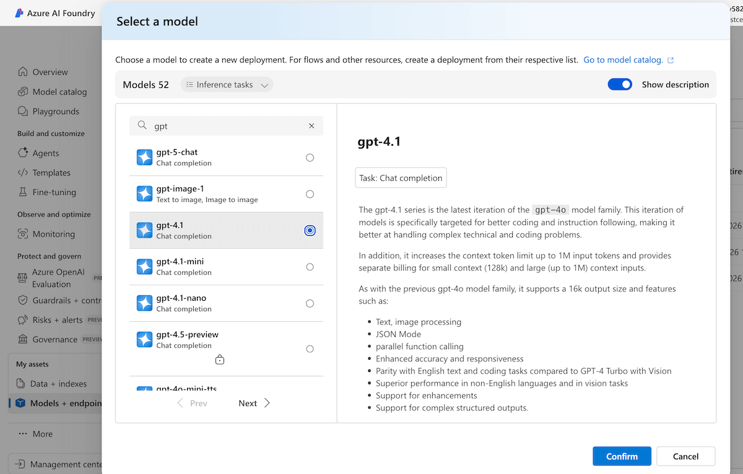The image size is (743, 474).
Task: Choose the gpt-5-chat radio button
Action: pos(310,158)
